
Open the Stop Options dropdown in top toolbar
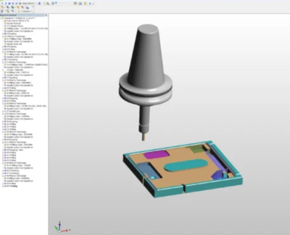pos(29,3)
